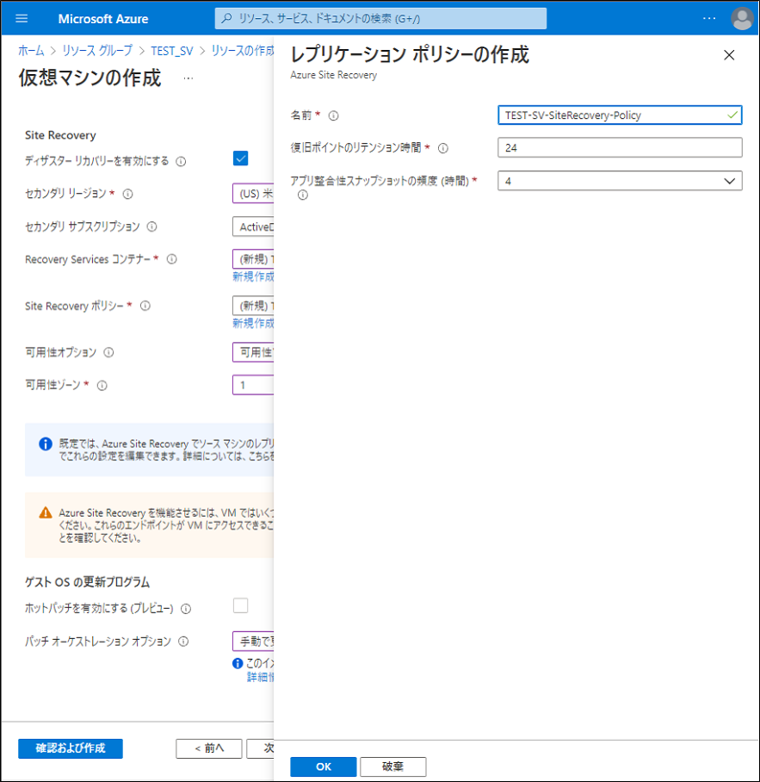Open the 詳細 link under patch options
Screen dimensions: 760x782
click(x=261, y=677)
